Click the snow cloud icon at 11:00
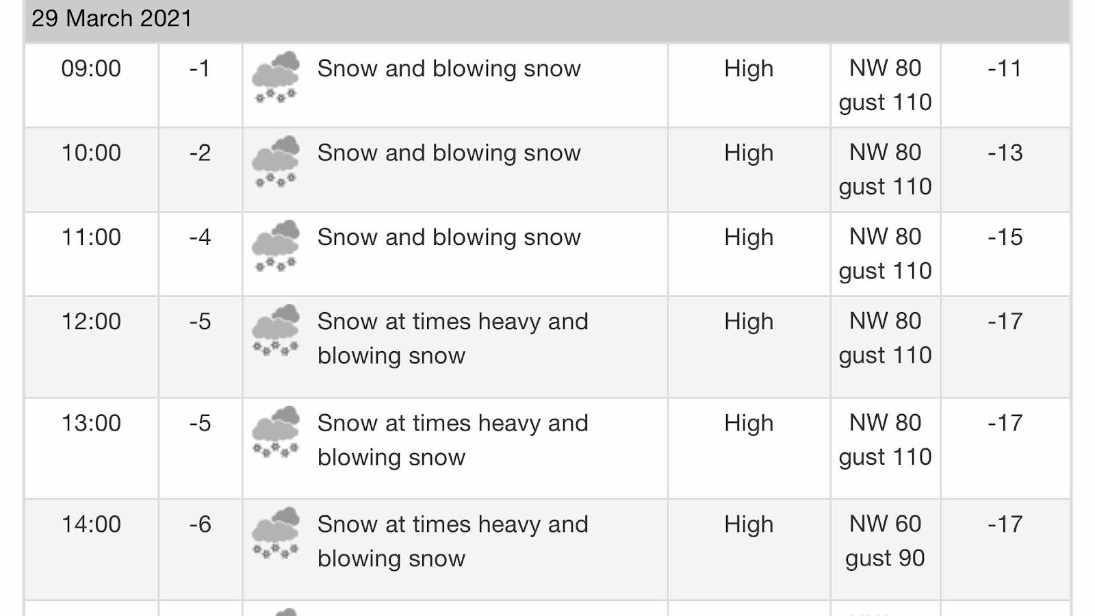1095x616 pixels. click(x=276, y=245)
